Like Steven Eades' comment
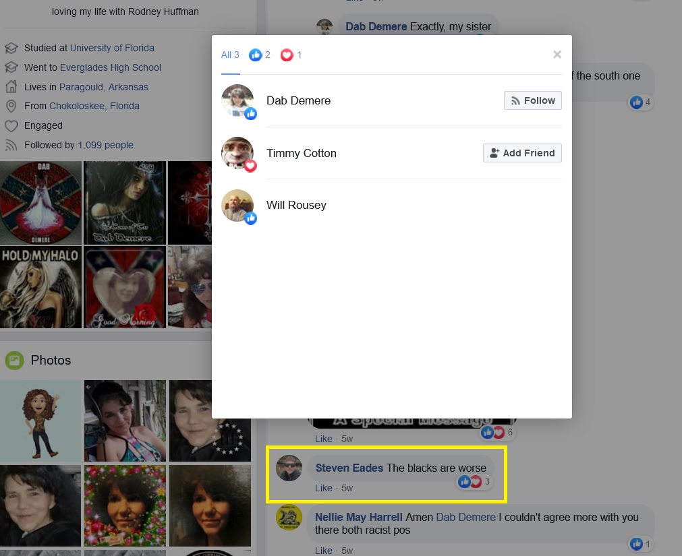The image size is (682, 556). pos(324,488)
